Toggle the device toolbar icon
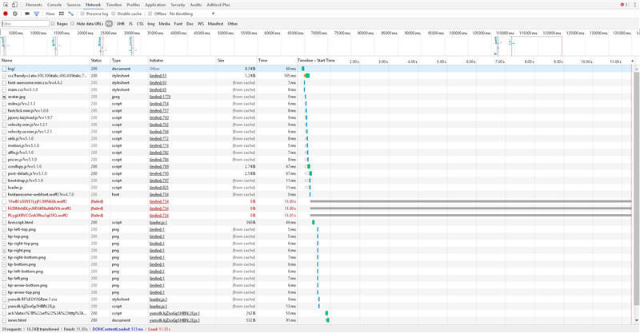This screenshot has height=333, width=640. click(14, 5)
